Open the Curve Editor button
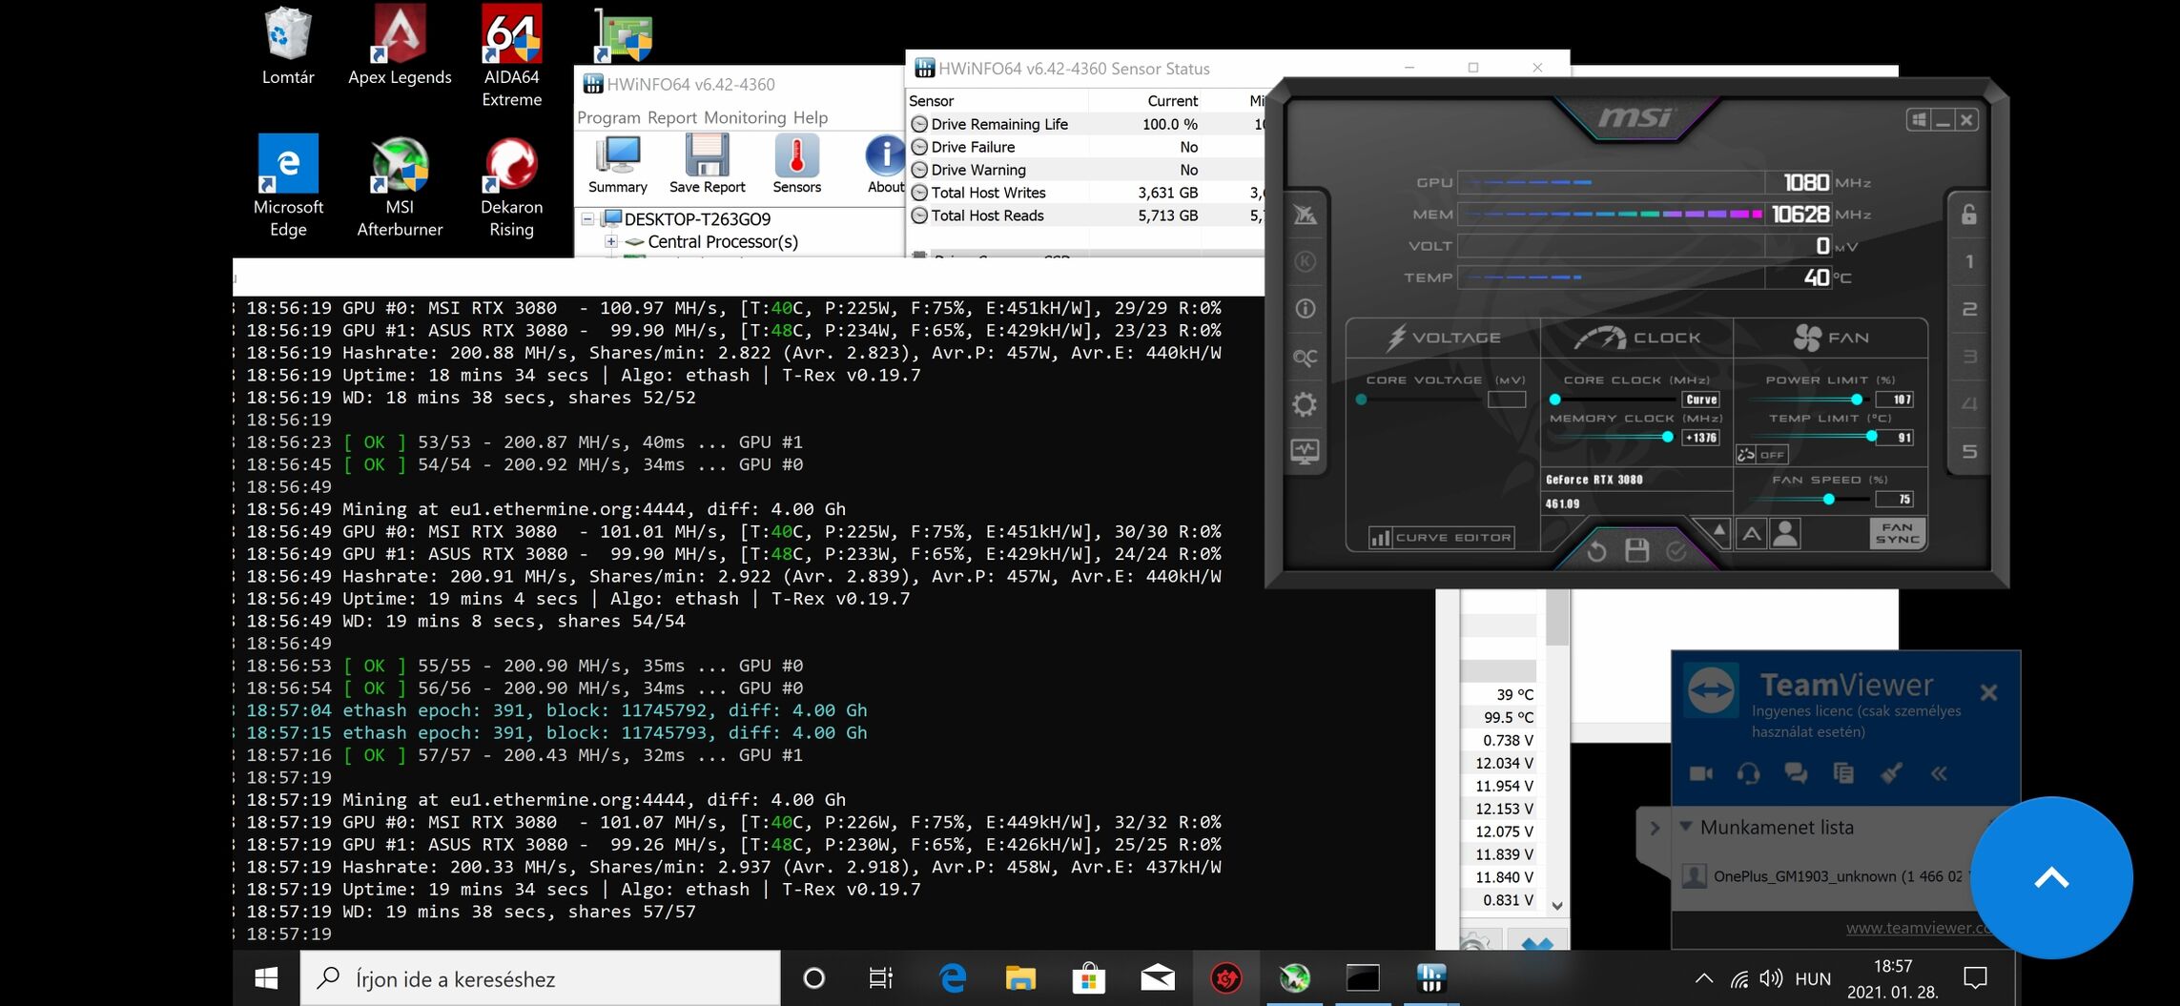 [1442, 538]
